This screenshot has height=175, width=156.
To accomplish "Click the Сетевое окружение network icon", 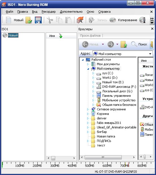I will (93, 109).
